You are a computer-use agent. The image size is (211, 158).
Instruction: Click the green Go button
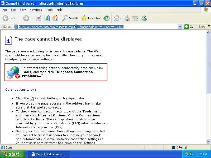click(x=189, y=27)
